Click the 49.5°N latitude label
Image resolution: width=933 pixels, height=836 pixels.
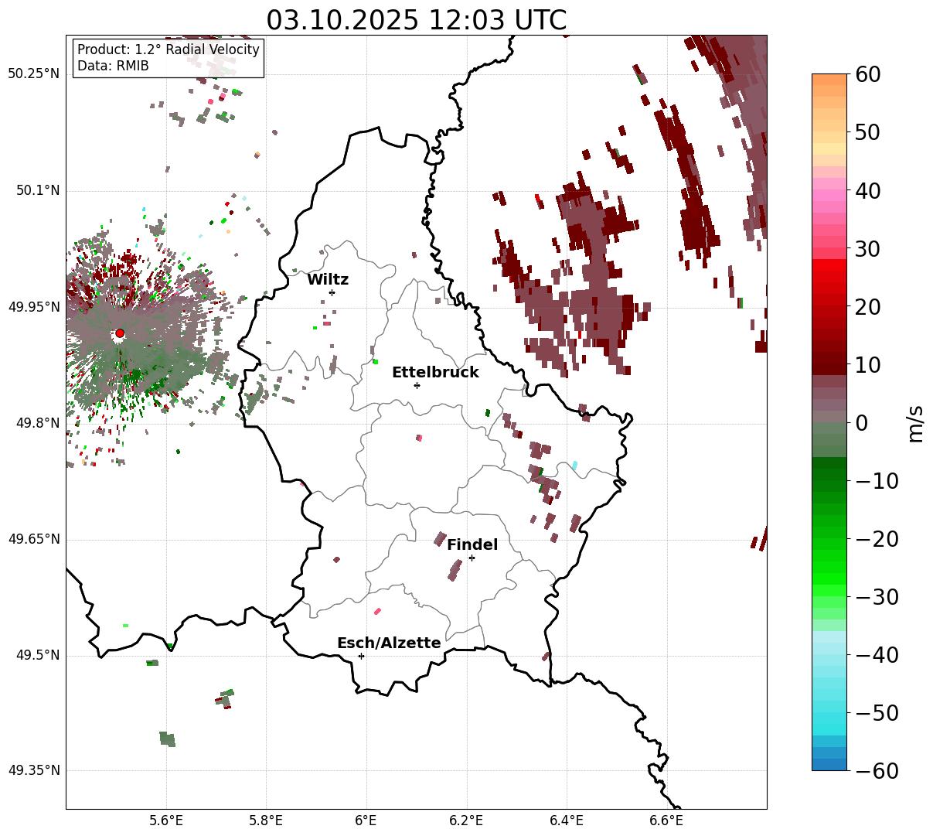(x=38, y=655)
